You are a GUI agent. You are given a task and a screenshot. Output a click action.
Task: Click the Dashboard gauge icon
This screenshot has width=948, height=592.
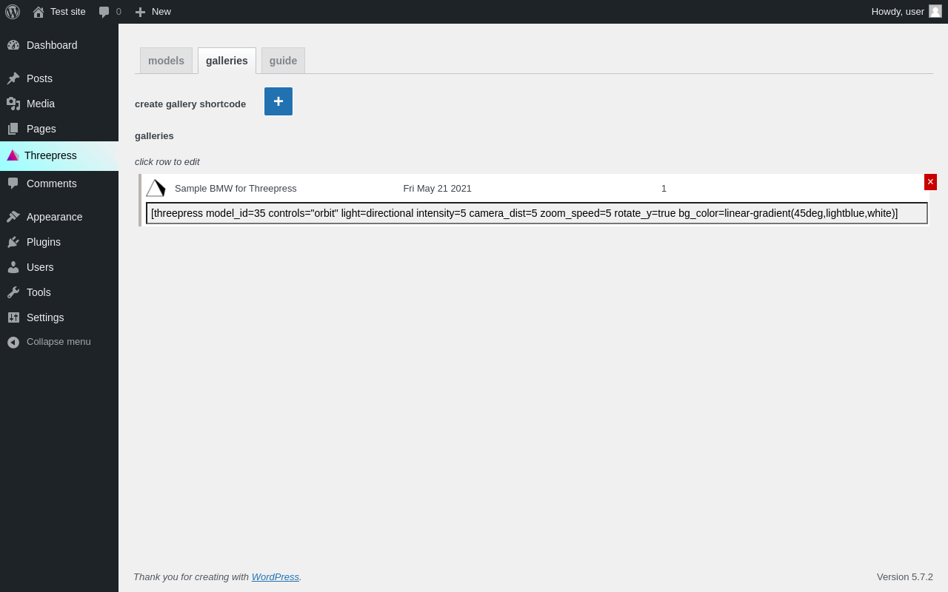(13, 45)
